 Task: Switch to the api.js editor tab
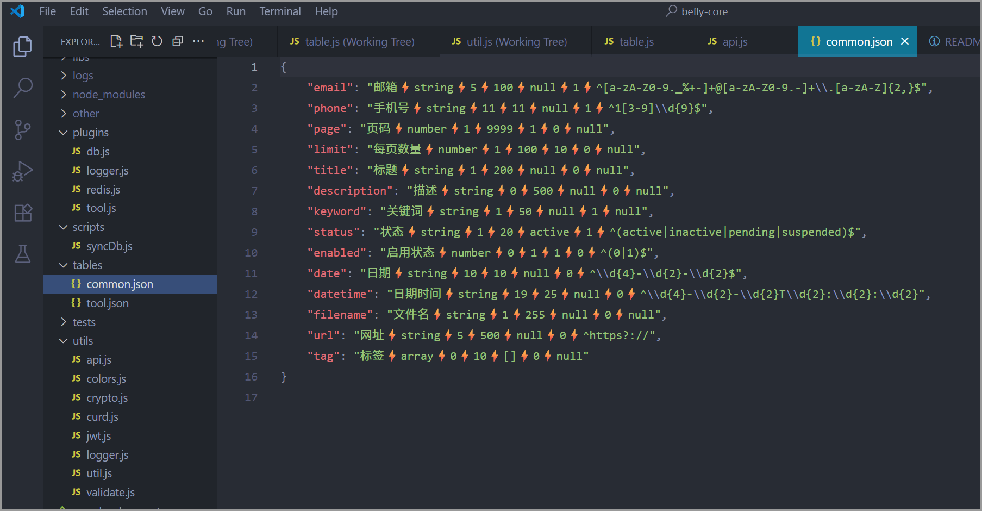(734, 42)
